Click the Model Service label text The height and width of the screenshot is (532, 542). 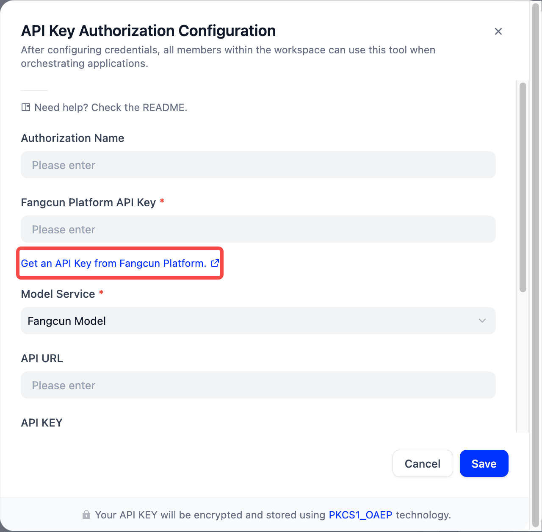click(58, 294)
